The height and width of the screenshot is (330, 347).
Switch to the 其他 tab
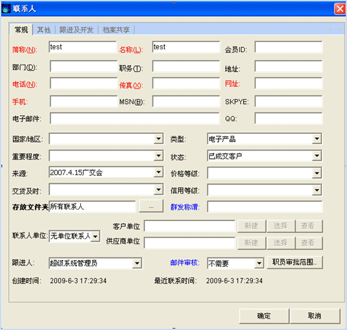click(x=44, y=29)
